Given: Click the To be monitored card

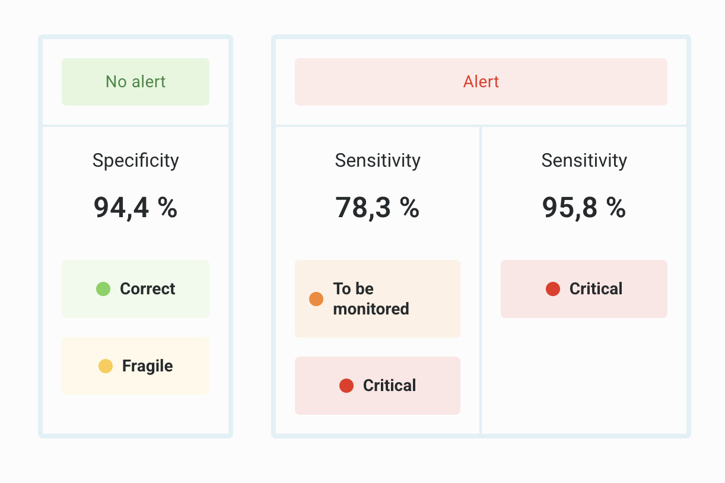Looking at the screenshot, I should 377,298.
